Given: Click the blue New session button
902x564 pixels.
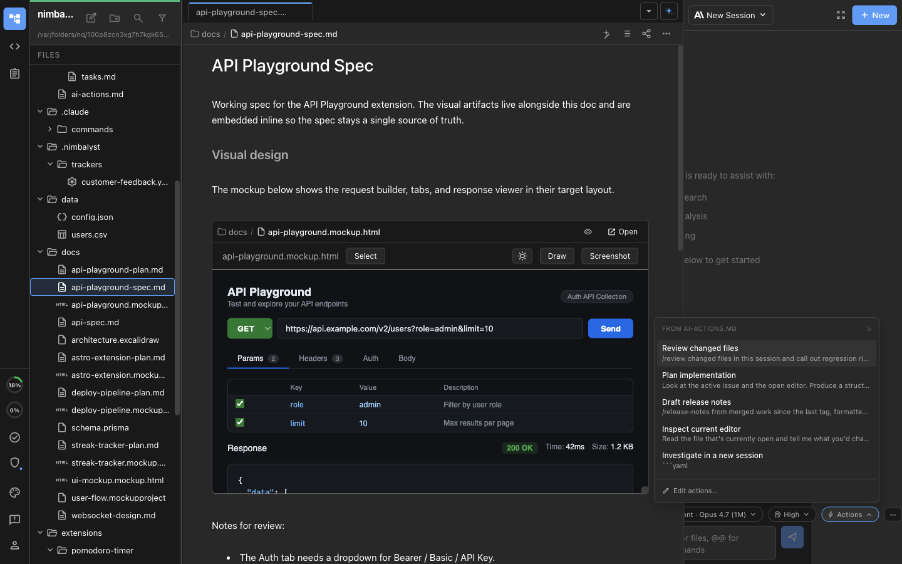Looking at the screenshot, I should tap(874, 15).
